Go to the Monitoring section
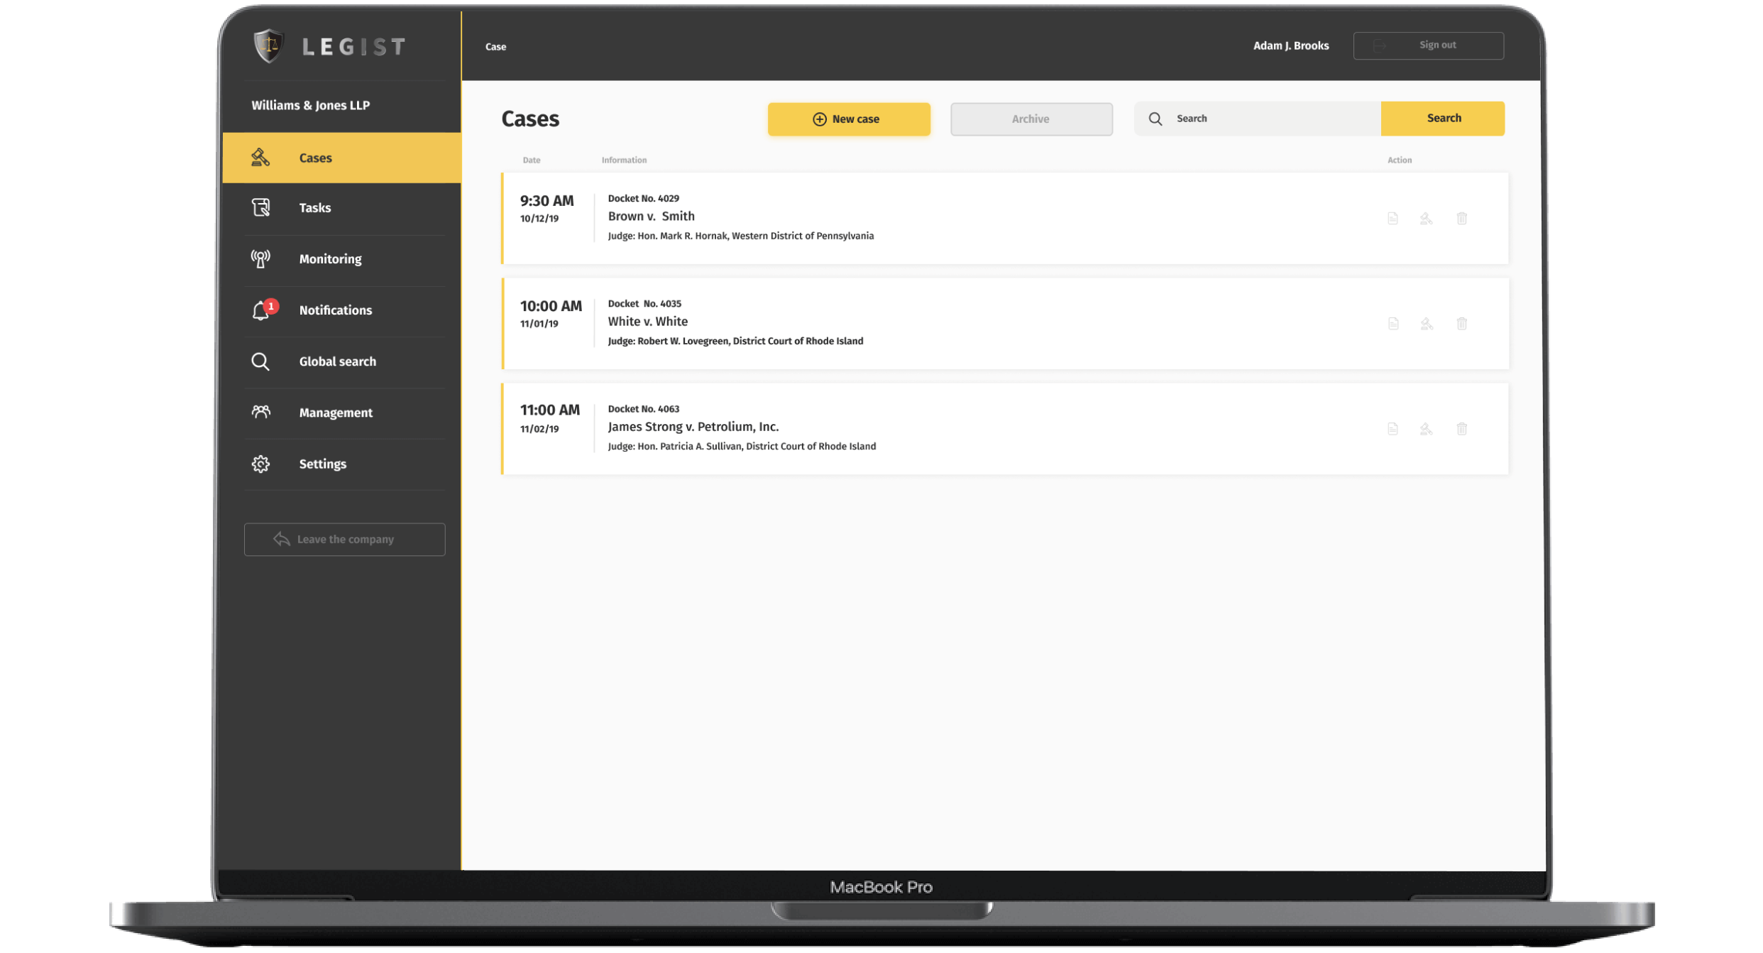Screen dimensions: 1763x953 pos(341,259)
